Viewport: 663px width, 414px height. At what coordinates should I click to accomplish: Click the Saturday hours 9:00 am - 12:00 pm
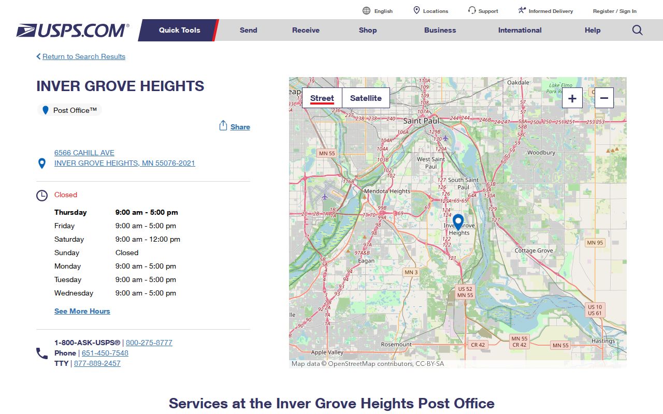[x=148, y=239]
